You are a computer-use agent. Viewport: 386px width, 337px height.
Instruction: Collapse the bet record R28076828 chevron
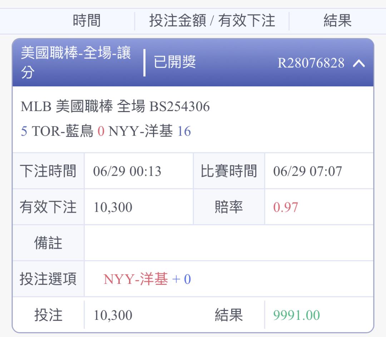(359, 64)
